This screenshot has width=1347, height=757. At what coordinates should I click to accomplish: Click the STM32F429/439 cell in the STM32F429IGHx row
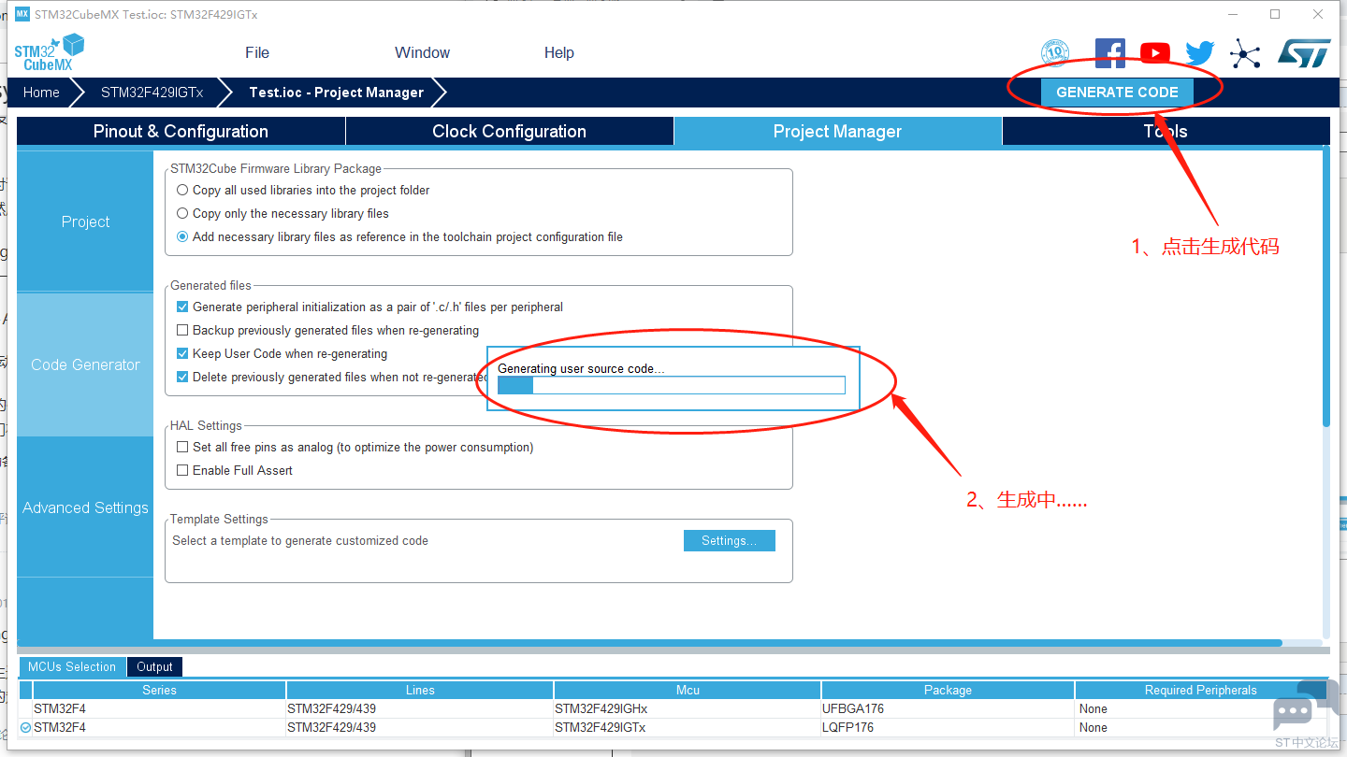420,708
